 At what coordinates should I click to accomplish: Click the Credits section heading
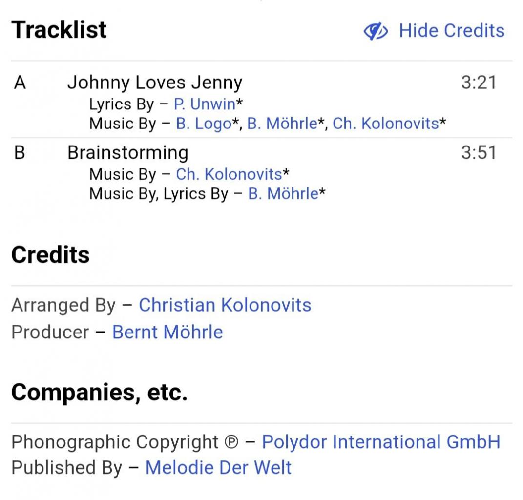pos(50,255)
